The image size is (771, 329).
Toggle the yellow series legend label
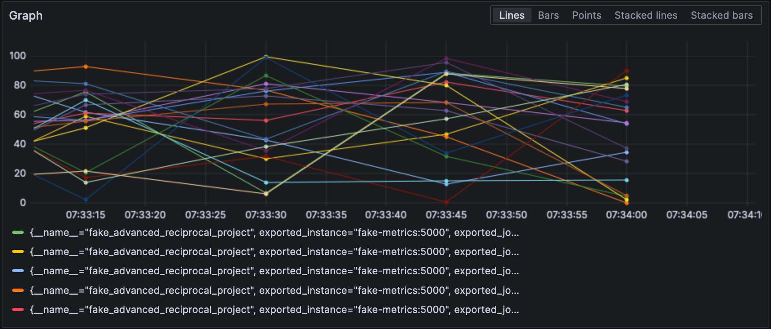[x=274, y=252]
